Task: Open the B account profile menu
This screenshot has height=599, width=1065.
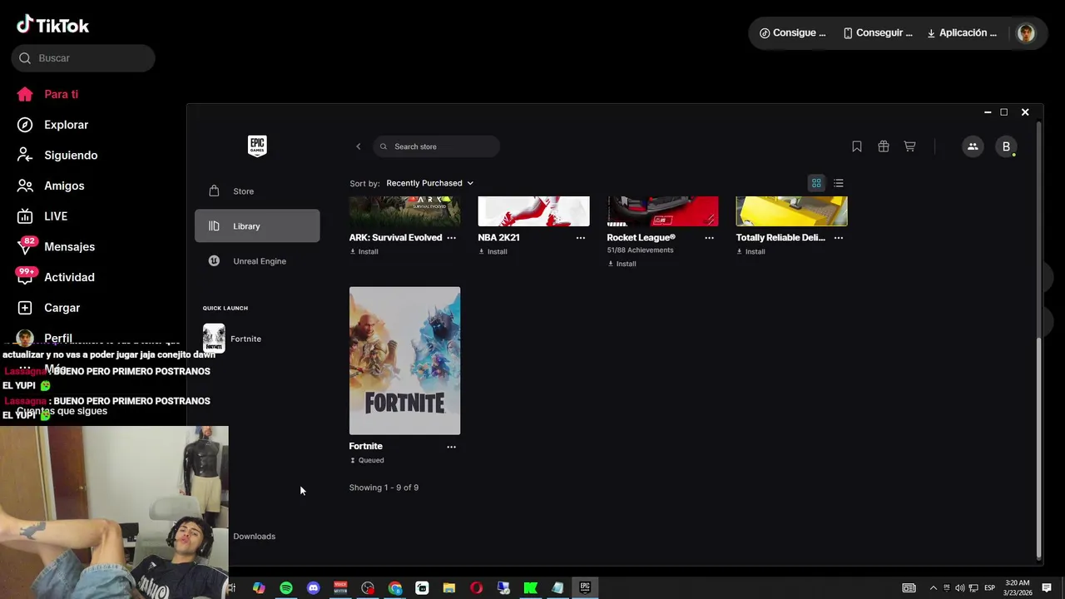Action: 1006,146
